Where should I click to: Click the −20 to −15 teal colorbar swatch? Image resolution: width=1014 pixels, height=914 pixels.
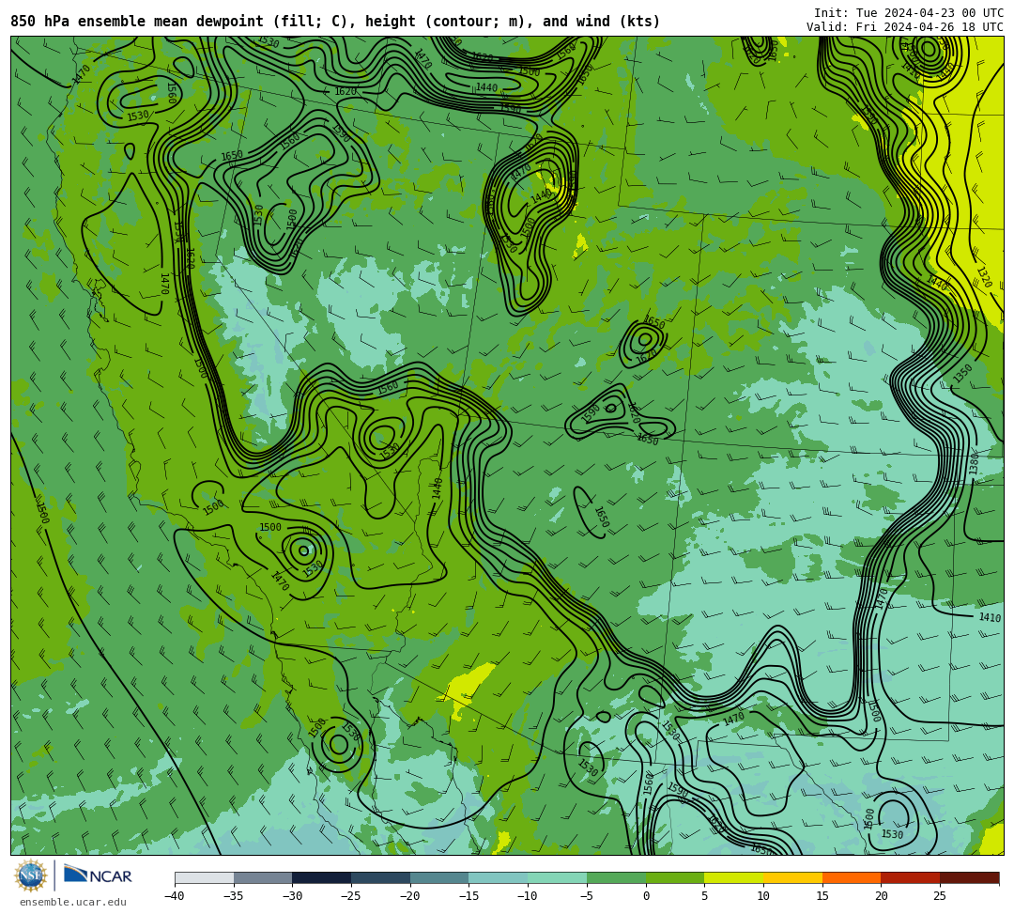pyautogui.click(x=439, y=877)
